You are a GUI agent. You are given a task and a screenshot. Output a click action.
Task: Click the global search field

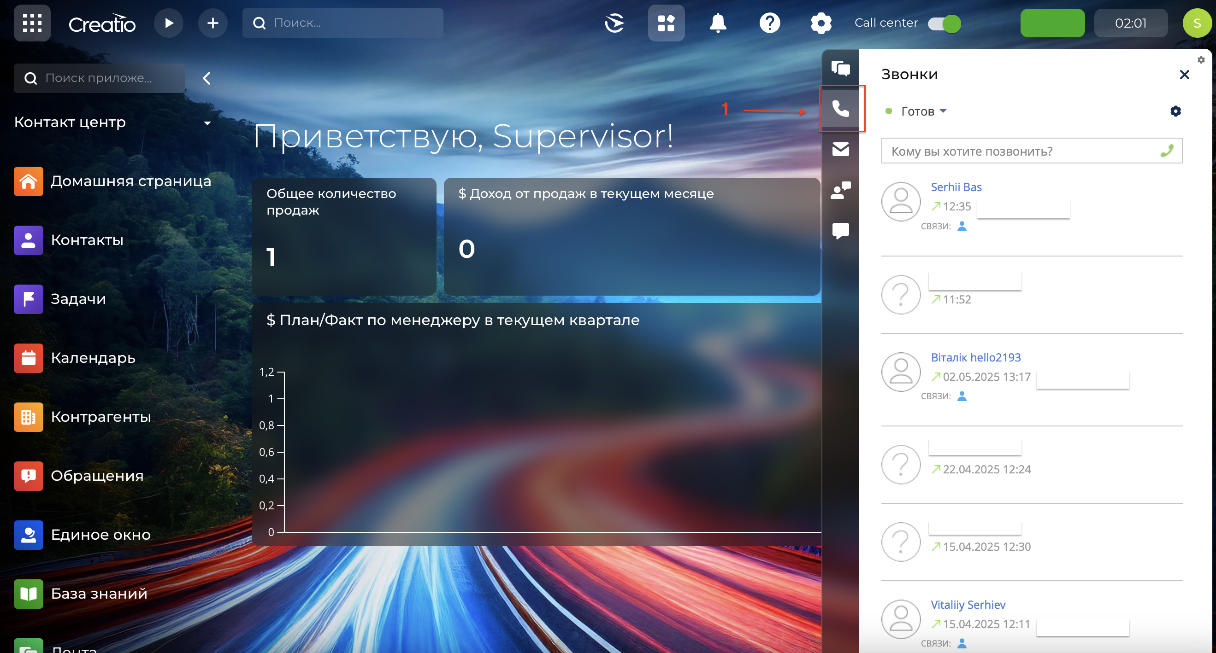click(x=342, y=23)
